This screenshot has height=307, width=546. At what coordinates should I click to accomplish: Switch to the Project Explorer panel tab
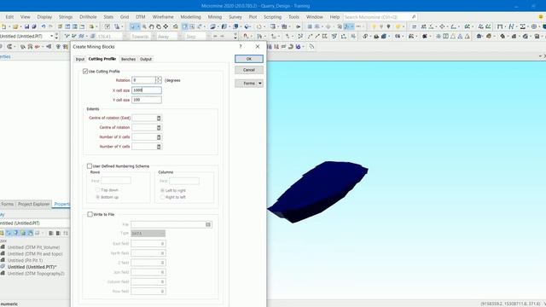coord(34,204)
